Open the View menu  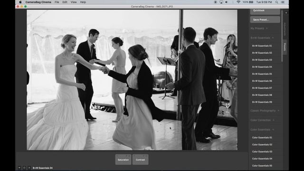point(74,2)
